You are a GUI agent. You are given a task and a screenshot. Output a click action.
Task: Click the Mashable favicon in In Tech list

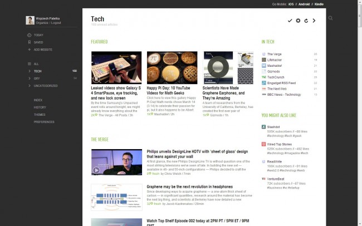point(263,66)
